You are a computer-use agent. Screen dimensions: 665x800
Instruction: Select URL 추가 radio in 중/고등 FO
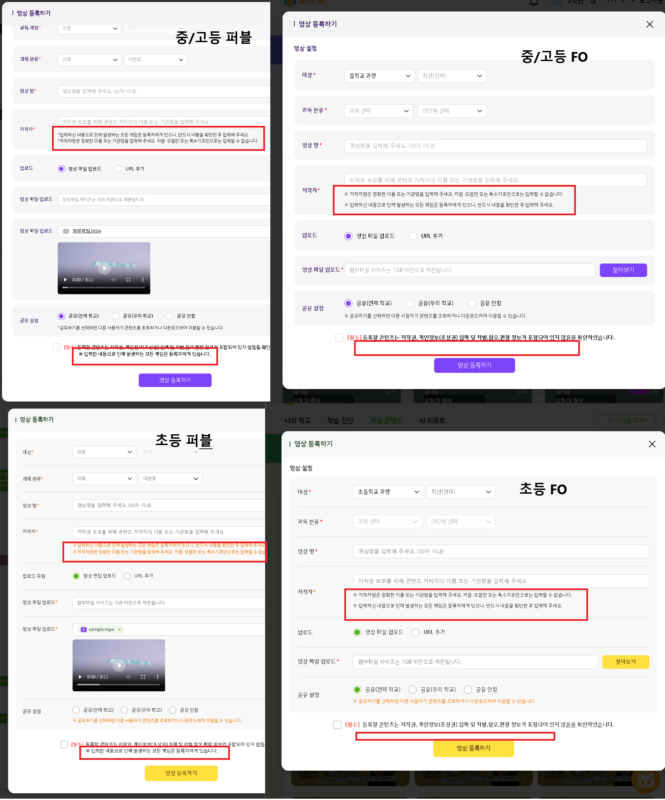coord(413,236)
